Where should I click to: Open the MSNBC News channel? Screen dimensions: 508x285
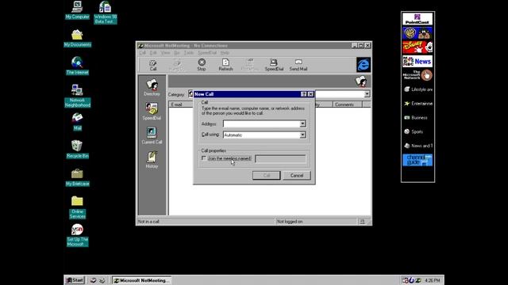(x=418, y=61)
